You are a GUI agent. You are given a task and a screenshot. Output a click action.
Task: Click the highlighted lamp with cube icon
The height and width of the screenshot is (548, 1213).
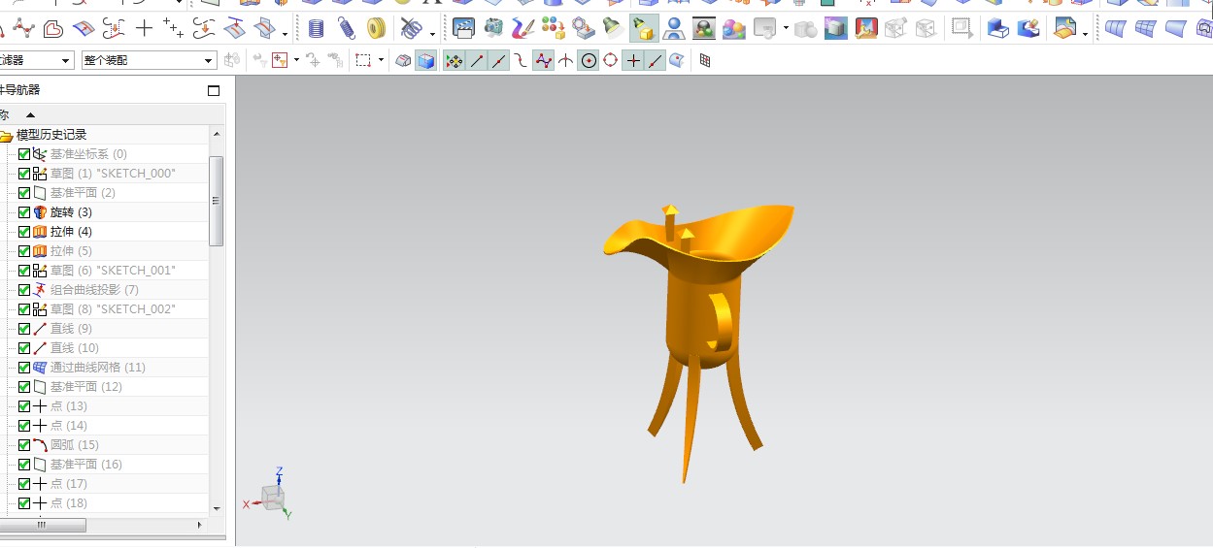642,29
